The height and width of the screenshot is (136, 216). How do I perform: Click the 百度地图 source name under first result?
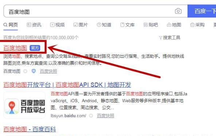coord(12,71)
